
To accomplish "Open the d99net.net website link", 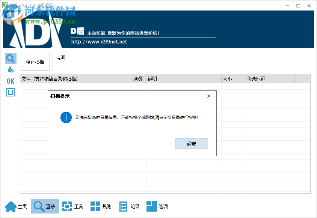I will tap(99, 42).
